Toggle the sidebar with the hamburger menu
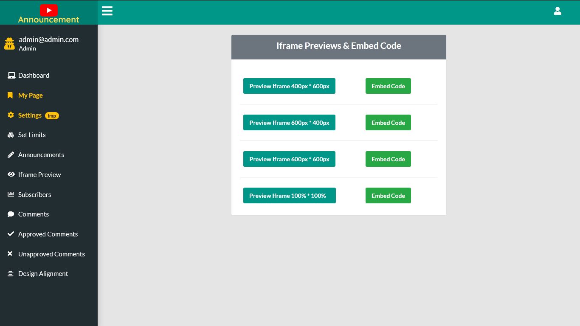The height and width of the screenshot is (326, 580). click(107, 11)
